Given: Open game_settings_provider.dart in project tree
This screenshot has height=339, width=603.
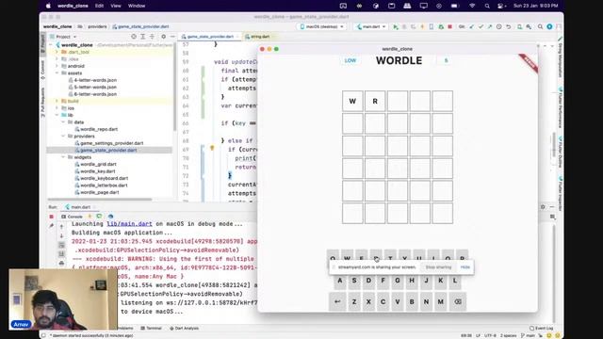Looking at the screenshot, I should (112, 143).
